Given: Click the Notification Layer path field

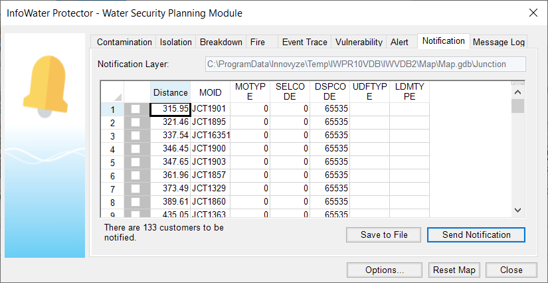Looking at the screenshot, I should pyautogui.click(x=365, y=64).
